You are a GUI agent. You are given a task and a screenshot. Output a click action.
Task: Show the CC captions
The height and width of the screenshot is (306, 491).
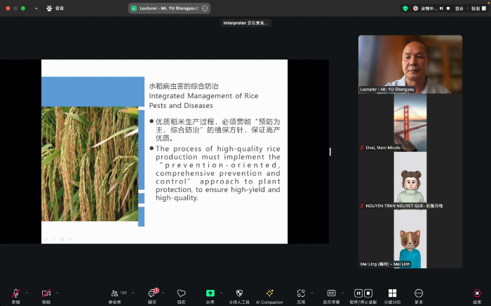[332, 293]
